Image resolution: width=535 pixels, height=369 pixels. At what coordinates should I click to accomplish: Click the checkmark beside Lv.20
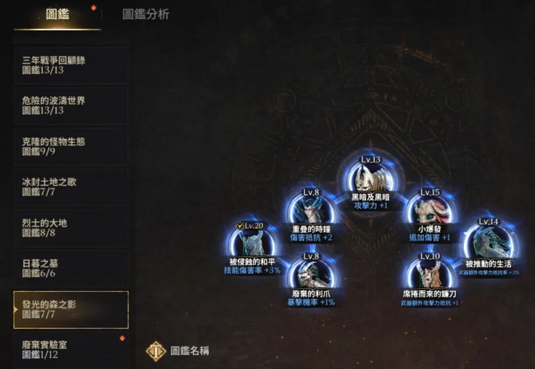pos(240,225)
